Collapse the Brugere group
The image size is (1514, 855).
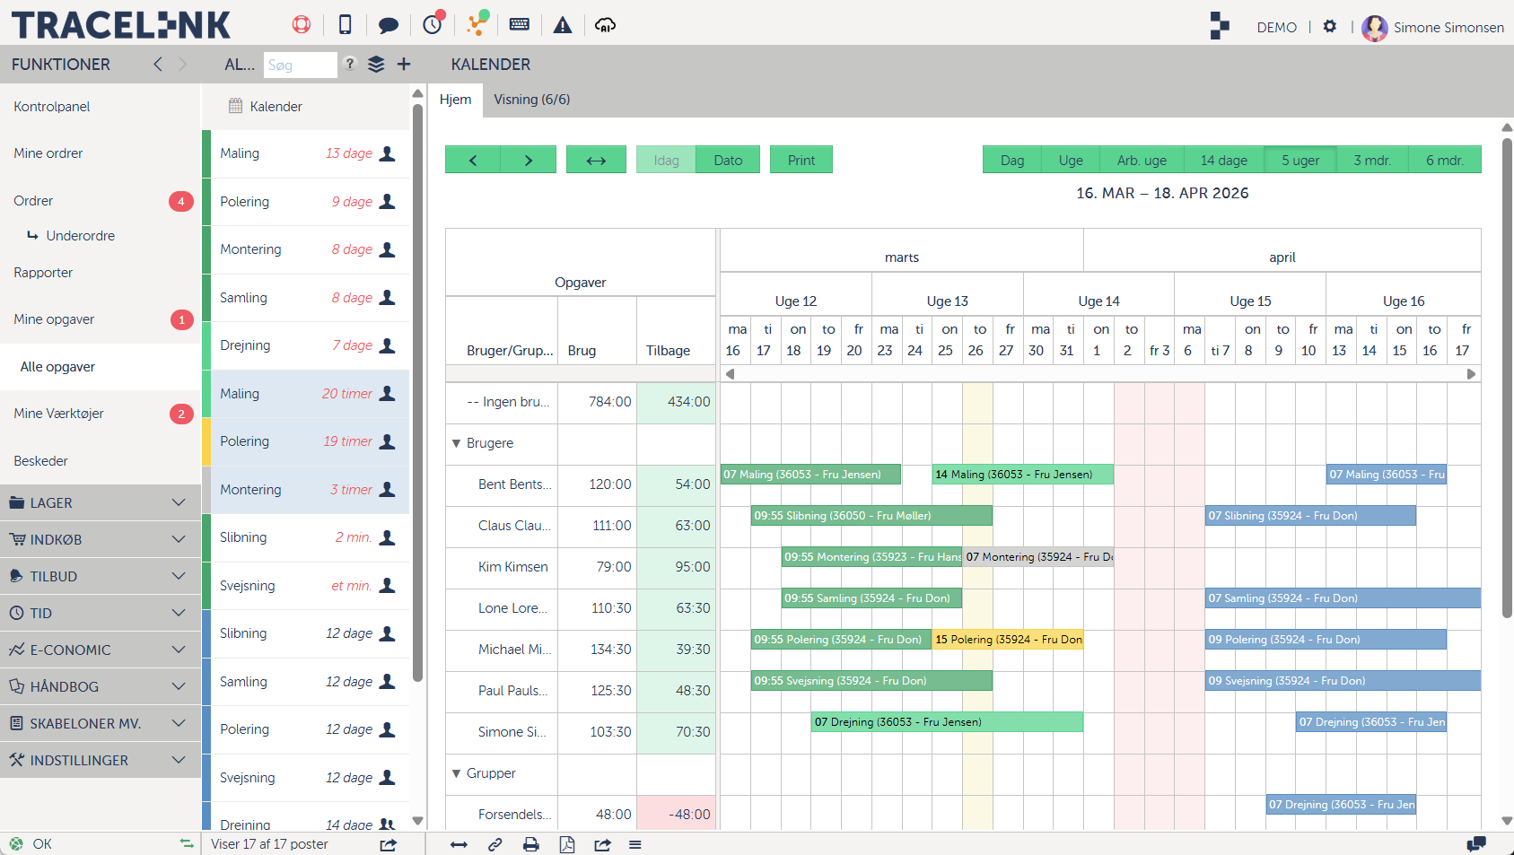(457, 443)
